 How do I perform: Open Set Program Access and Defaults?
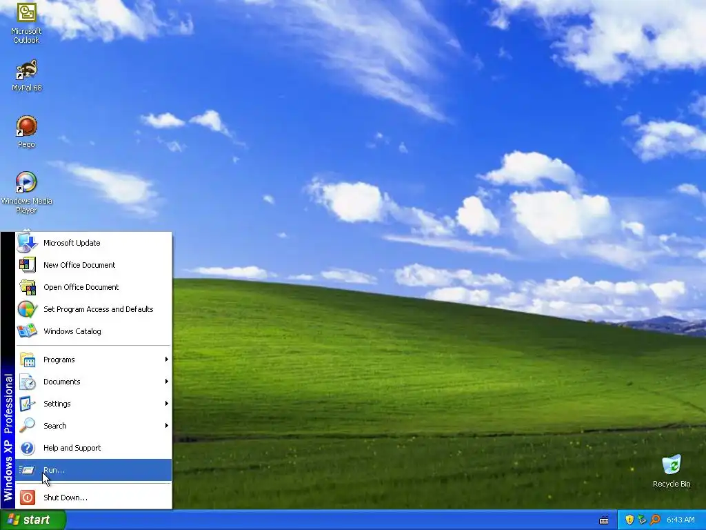[x=94, y=309]
